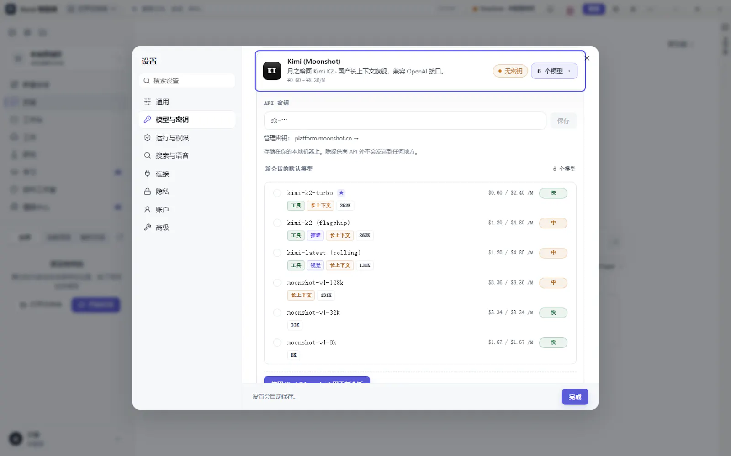Click the 保存 button for API key
The image size is (731, 456).
[563, 121]
